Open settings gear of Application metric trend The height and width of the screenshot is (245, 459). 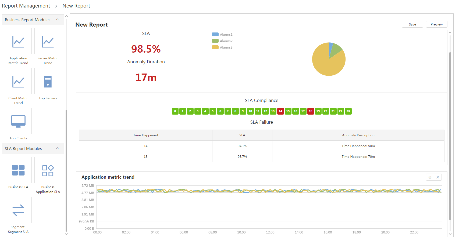[430, 177]
